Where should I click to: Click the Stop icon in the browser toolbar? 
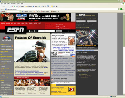pyautogui.click(x=12, y=6)
